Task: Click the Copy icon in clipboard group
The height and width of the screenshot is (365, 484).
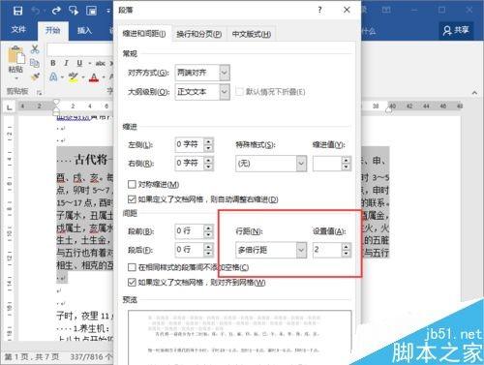Action: tap(35, 63)
